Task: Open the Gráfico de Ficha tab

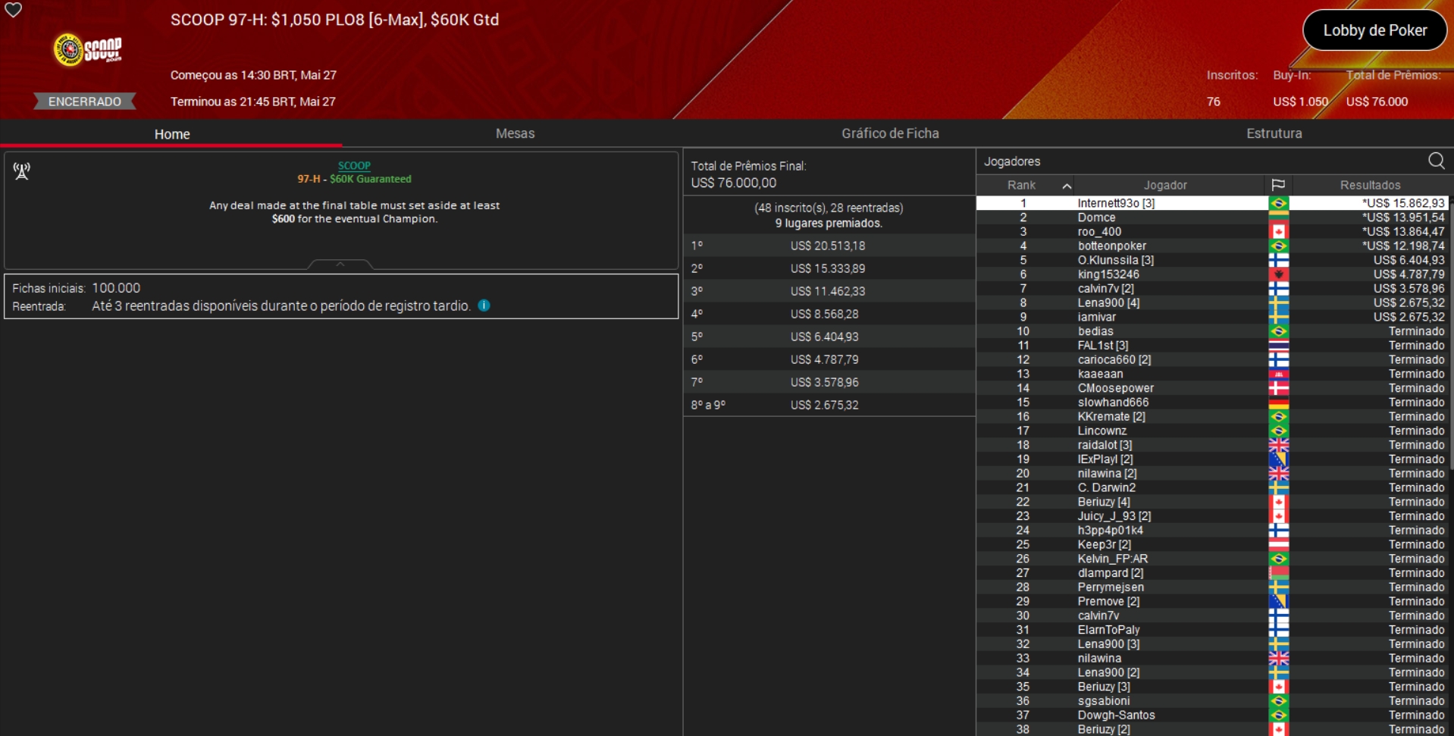Action: tap(890, 133)
